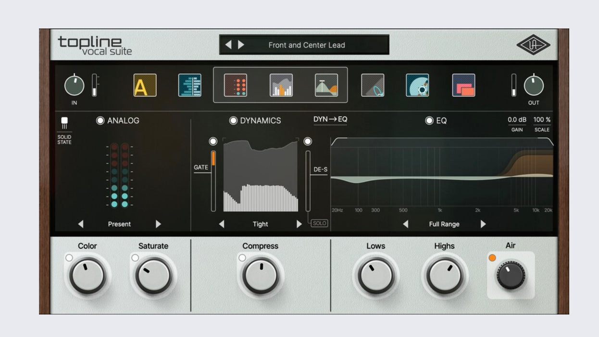Click the Saturate knob

coord(153,275)
